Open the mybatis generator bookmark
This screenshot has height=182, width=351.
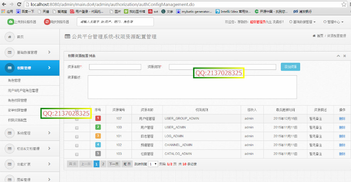(x=194, y=11)
